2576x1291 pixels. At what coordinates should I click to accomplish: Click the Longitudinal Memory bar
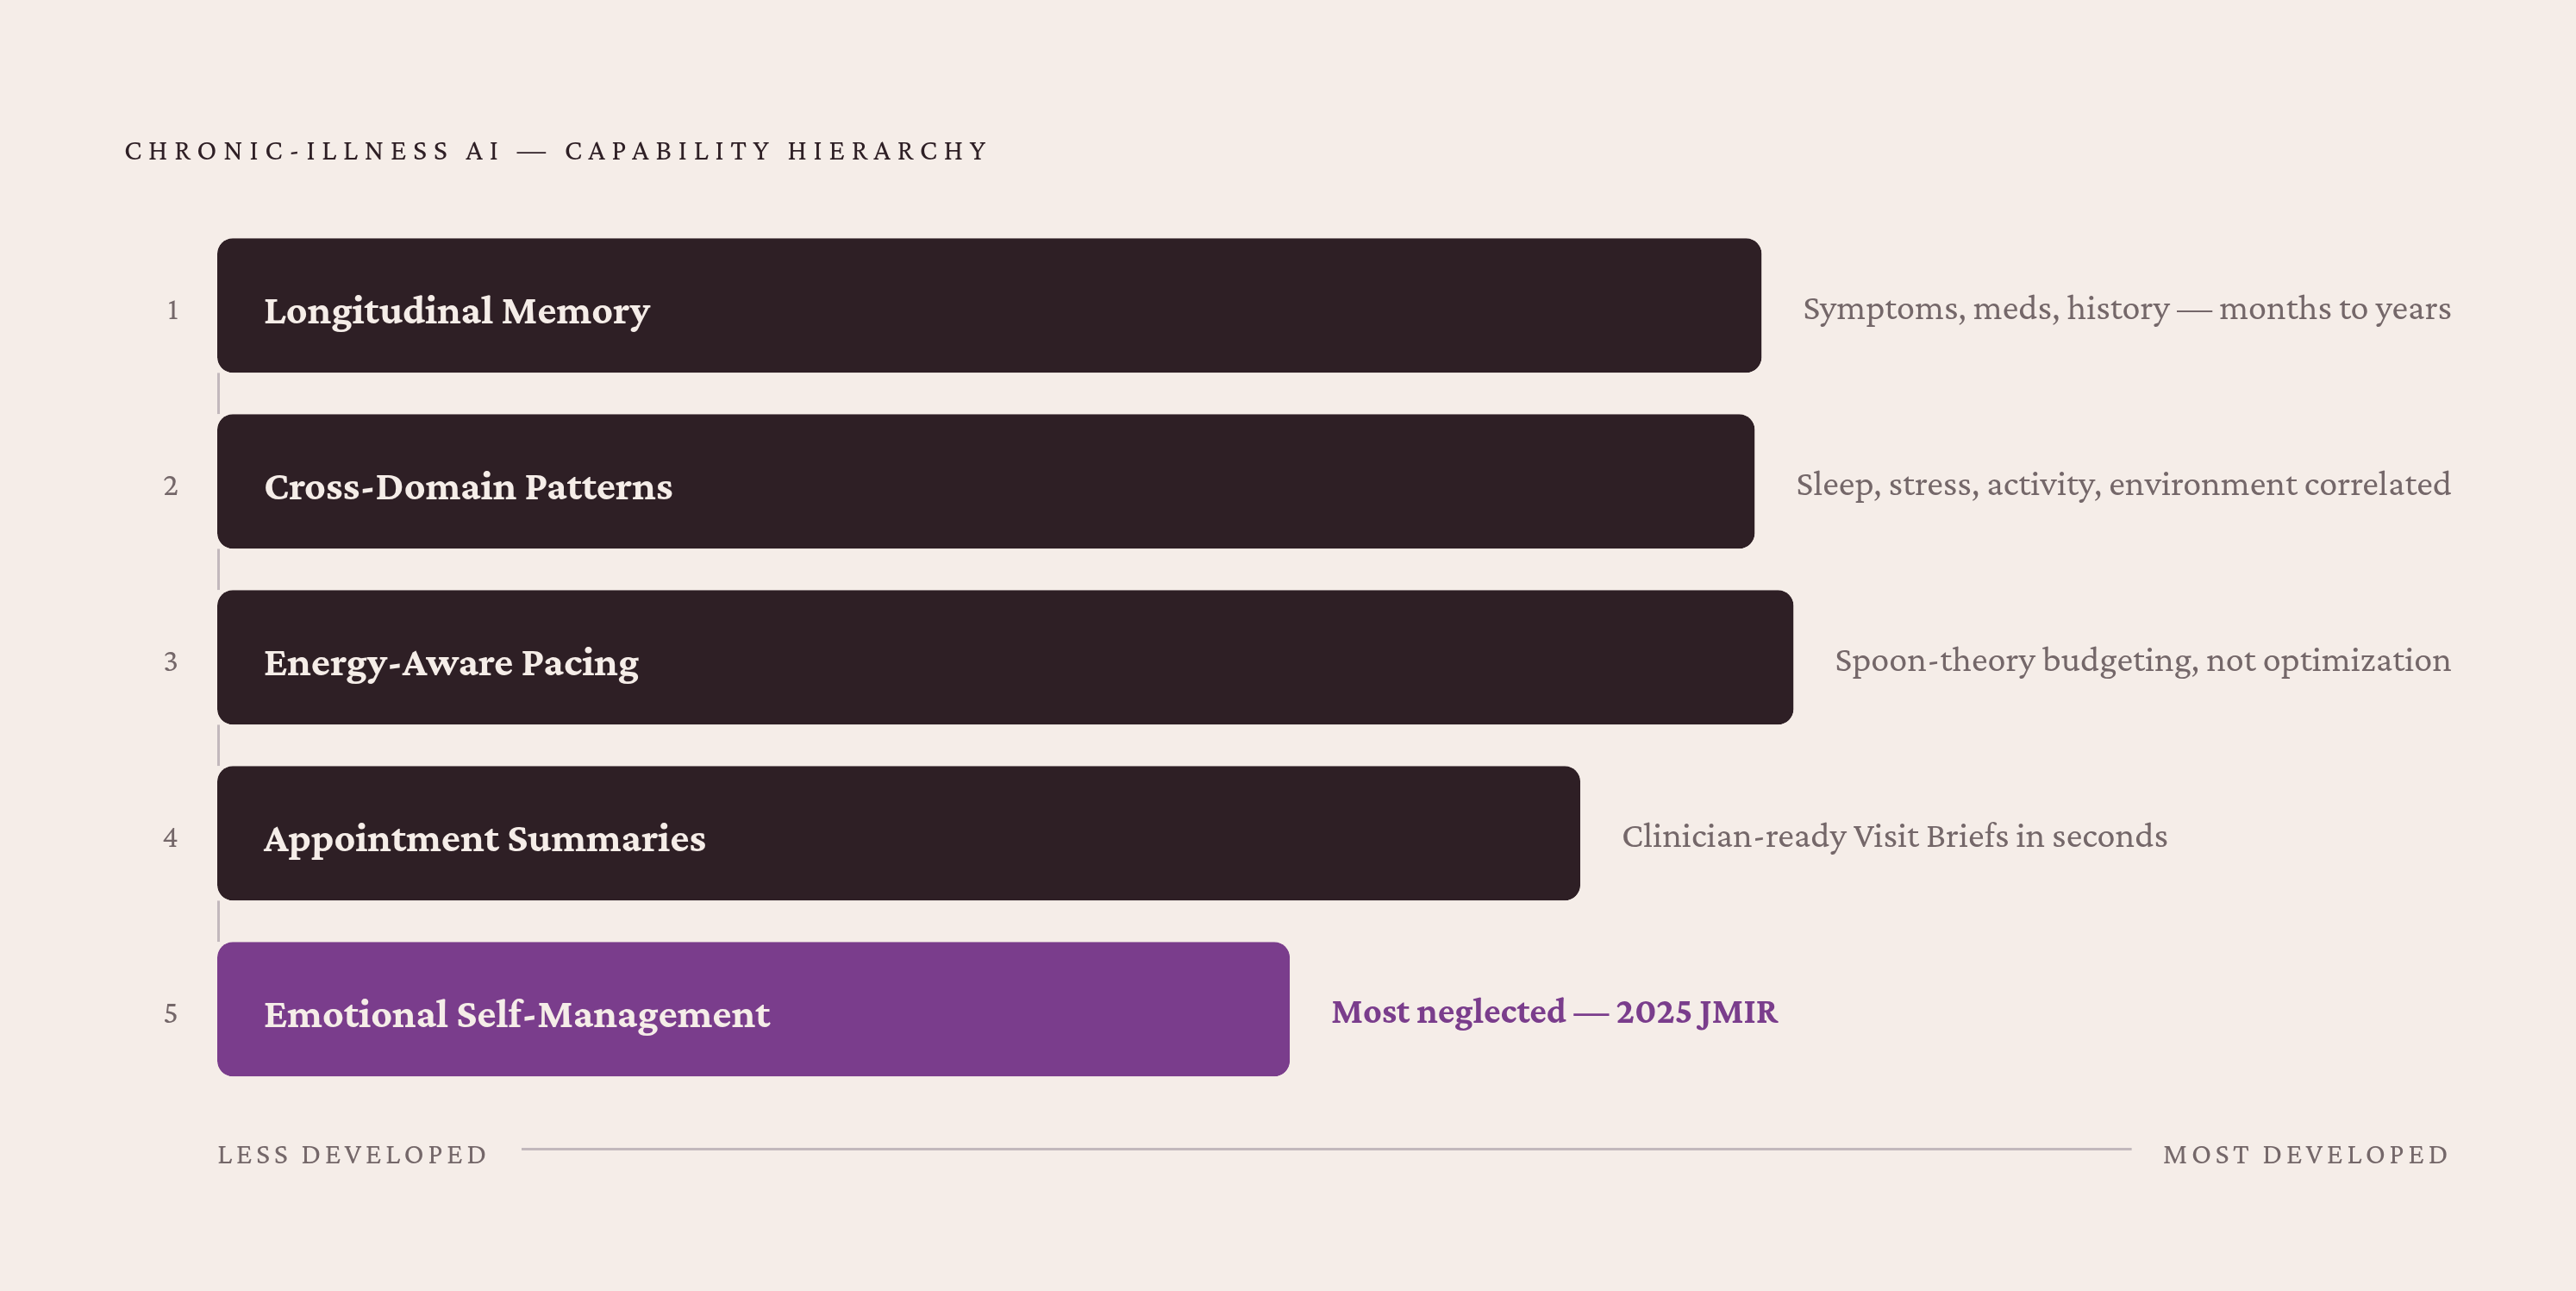[x=989, y=305]
